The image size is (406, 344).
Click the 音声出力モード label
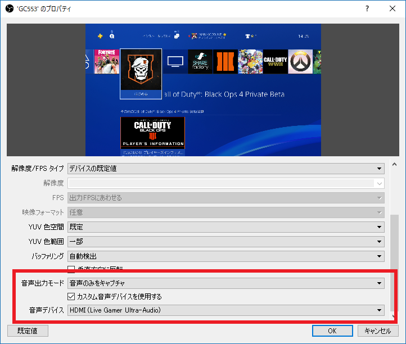[43, 283]
